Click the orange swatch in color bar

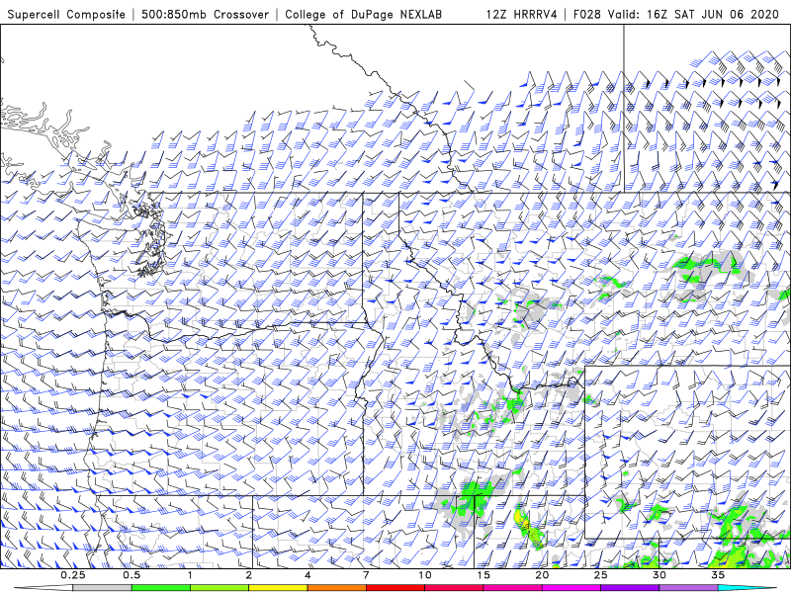point(336,588)
